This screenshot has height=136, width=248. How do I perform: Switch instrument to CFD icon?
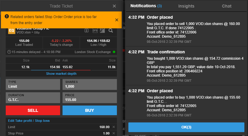click(x=94, y=30)
